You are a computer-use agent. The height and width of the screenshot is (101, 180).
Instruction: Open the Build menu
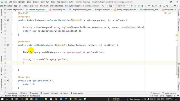tap(42, 2)
